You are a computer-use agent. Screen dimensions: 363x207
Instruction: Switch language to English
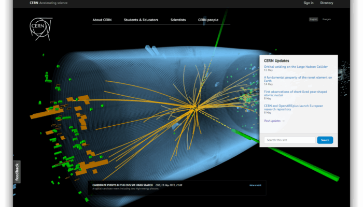click(313, 20)
